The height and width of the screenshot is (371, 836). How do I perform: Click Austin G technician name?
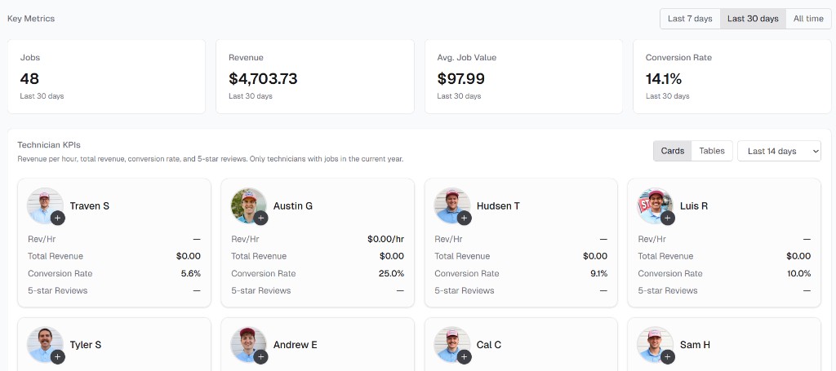[x=293, y=206]
